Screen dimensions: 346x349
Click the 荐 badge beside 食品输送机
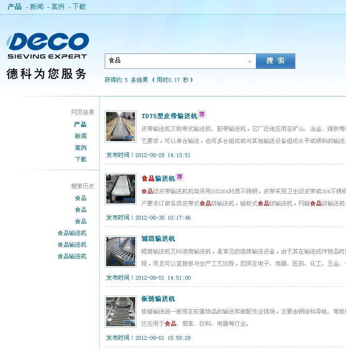click(180, 177)
